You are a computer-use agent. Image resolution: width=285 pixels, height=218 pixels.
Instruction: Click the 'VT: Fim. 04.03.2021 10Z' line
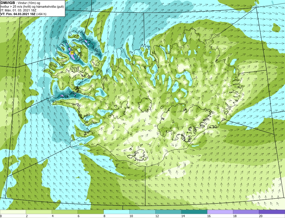pyautogui.click(x=23, y=14)
